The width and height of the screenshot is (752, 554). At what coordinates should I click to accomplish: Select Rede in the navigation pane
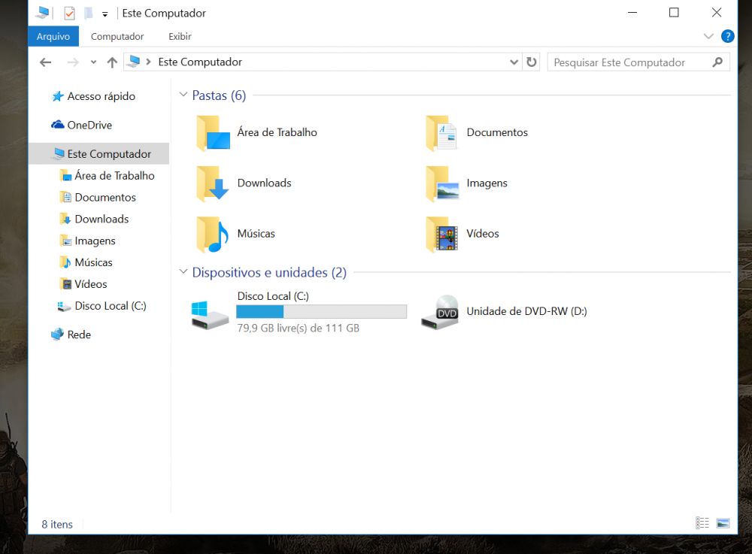point(79,335)
